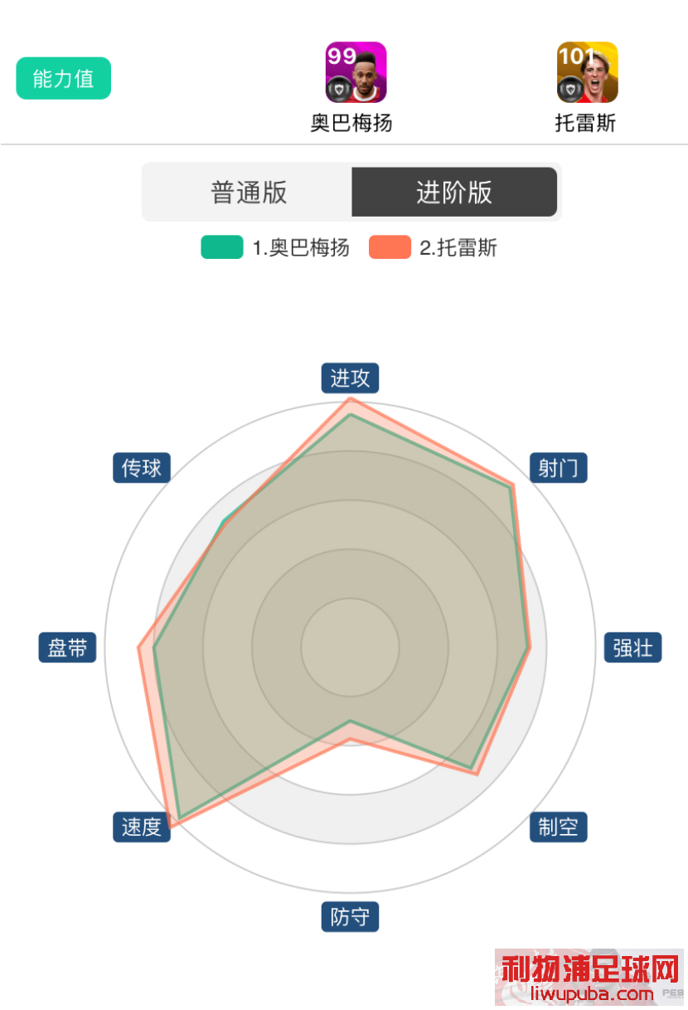Screen dimensions: 688x1010
Task: Toggle the green 1.奥巴梅扬 legend swatch
Action: pyautogui.click(x=222, y=247)
